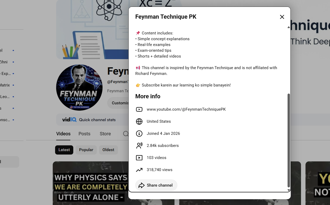Click the 2.84k subscribers text
Screen dimensions: 330x205
(163, 146)
